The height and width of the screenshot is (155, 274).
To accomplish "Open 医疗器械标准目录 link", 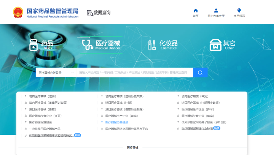I will tap(41, 122).
